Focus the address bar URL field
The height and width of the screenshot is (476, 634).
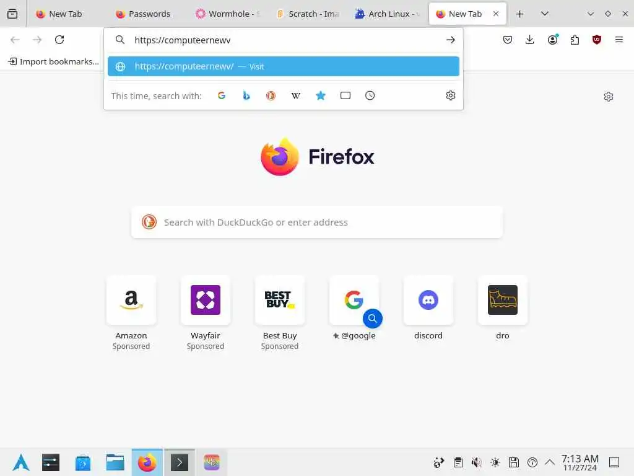283,40
